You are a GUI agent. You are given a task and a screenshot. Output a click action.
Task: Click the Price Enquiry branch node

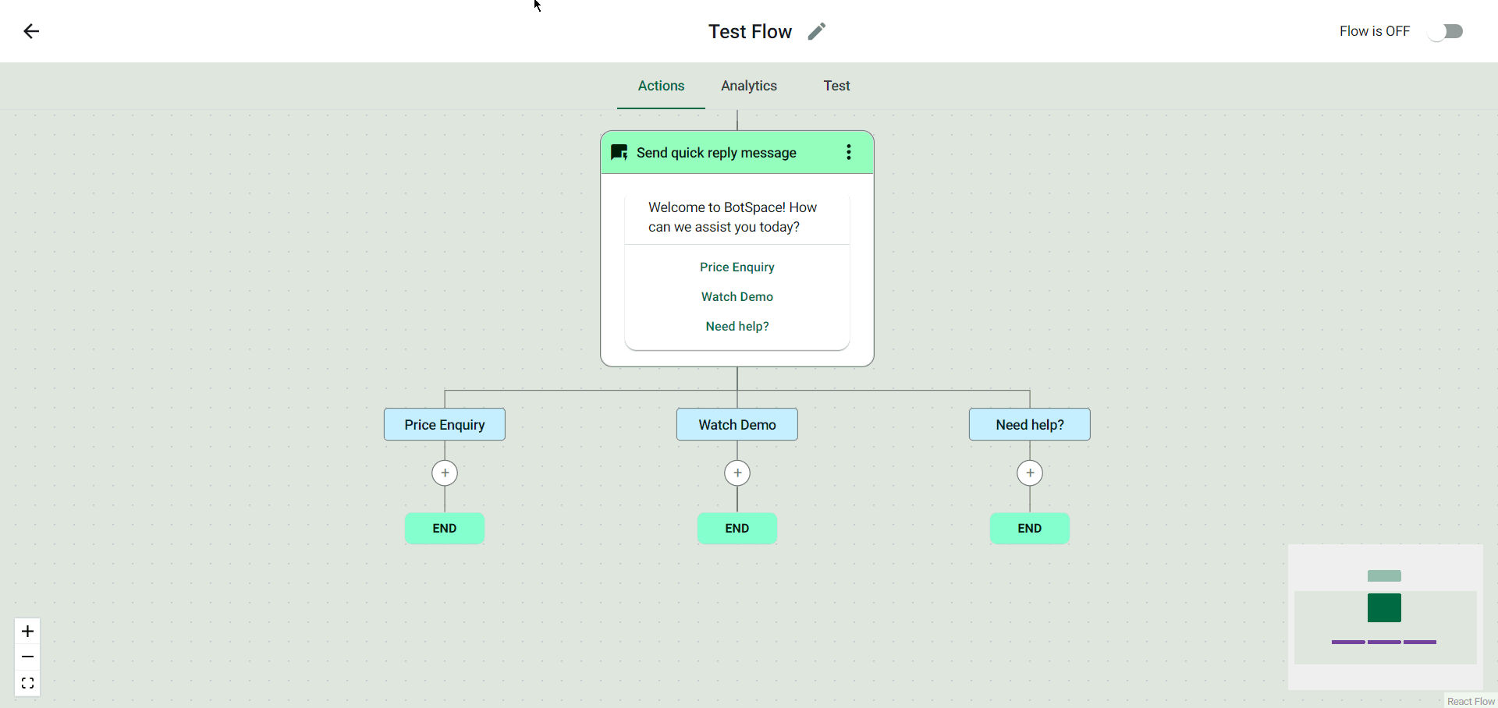tap(445, 425)
